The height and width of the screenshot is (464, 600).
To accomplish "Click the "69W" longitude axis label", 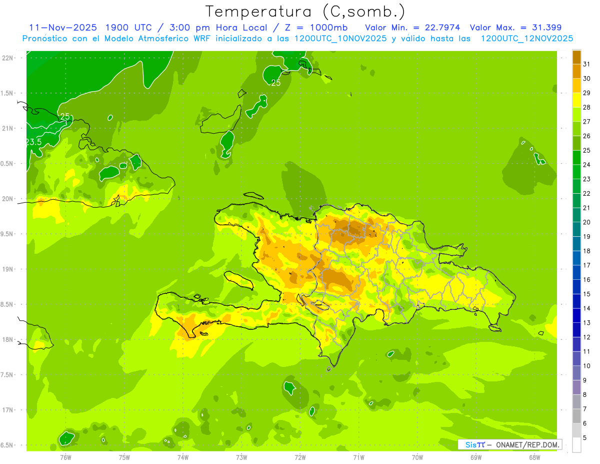I will [476, 457].
